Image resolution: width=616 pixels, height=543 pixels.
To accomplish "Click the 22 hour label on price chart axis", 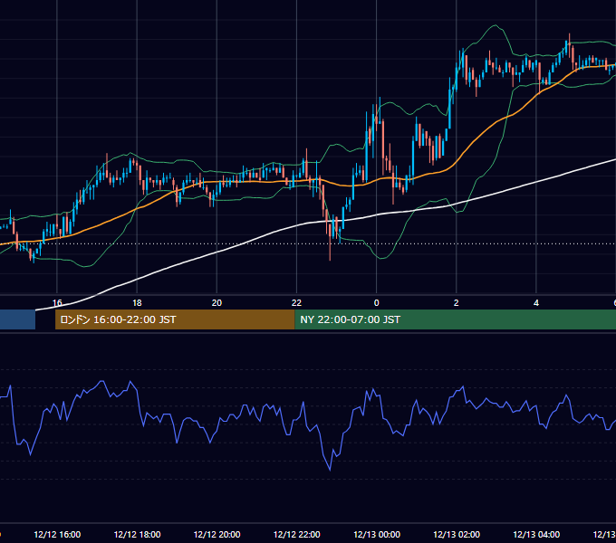I will pos(296,303).
